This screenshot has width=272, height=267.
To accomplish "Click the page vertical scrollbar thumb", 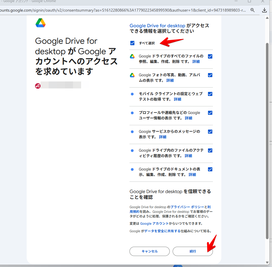I will pyautogui.click(x=267, y=141).
